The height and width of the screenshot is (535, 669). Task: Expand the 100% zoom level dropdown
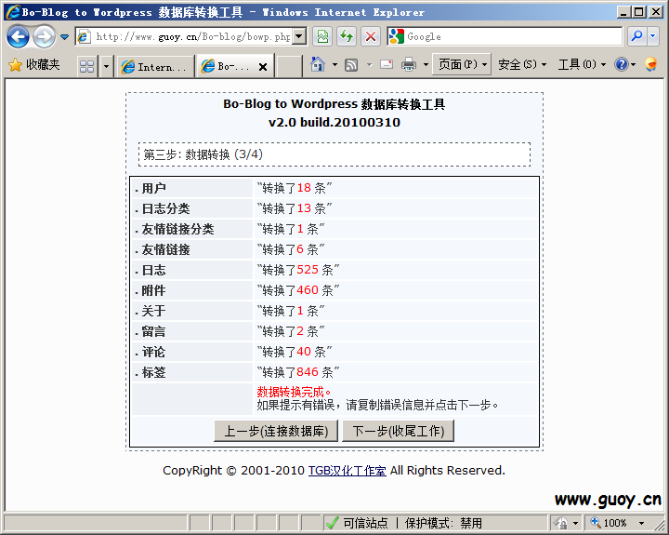(641, 523)
